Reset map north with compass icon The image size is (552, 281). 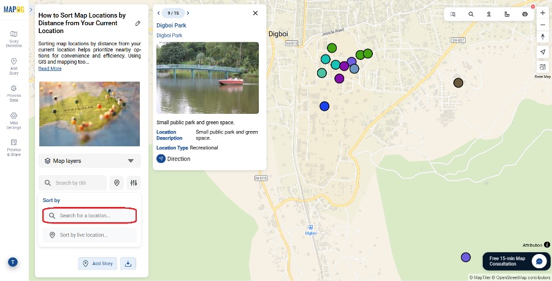click(x=543, y=37)
